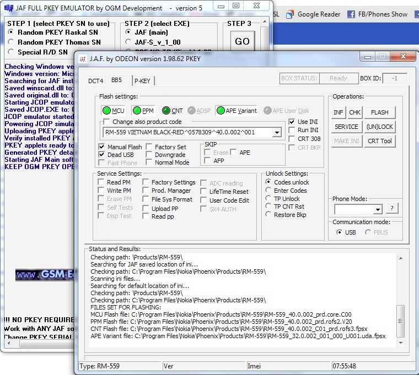
Task: Enable the Normal Mode checkbox
Action: coord(149,162)
